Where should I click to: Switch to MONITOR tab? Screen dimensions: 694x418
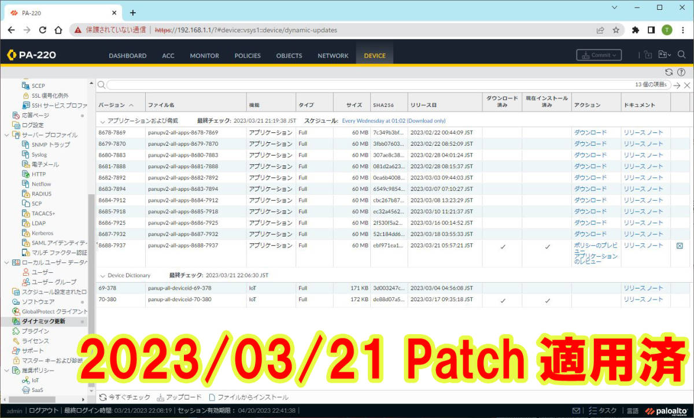pyautogui.click(x=205, y=56)
